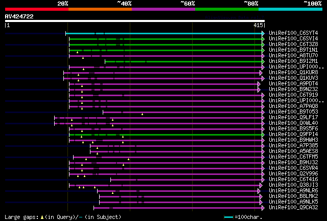The width and height of the screenshot is (327, 221).
Task: Click the =100char. scale legend text
Action: (x=248, y=217)
